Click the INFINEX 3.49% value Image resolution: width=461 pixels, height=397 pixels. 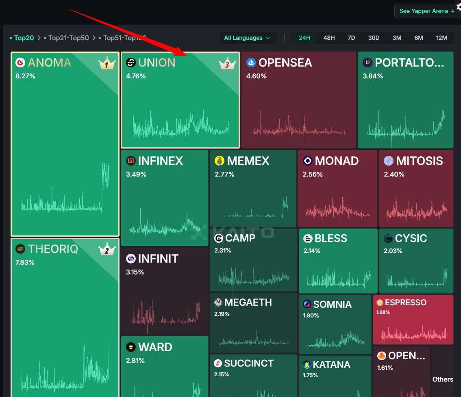[x=136, y=174]
